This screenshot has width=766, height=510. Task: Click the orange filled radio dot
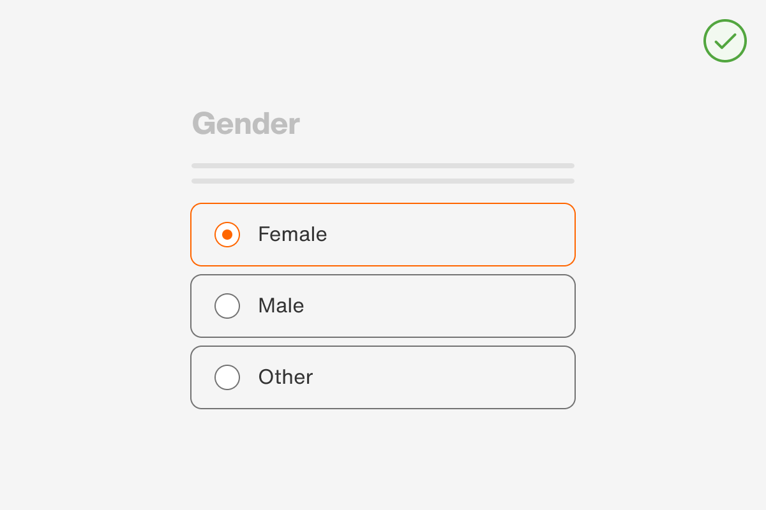click(227, 235)
